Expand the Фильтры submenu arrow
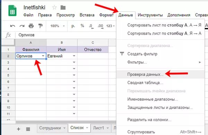Screen dimensions: 208x135 pyautogui.click(x=200, y=62)
